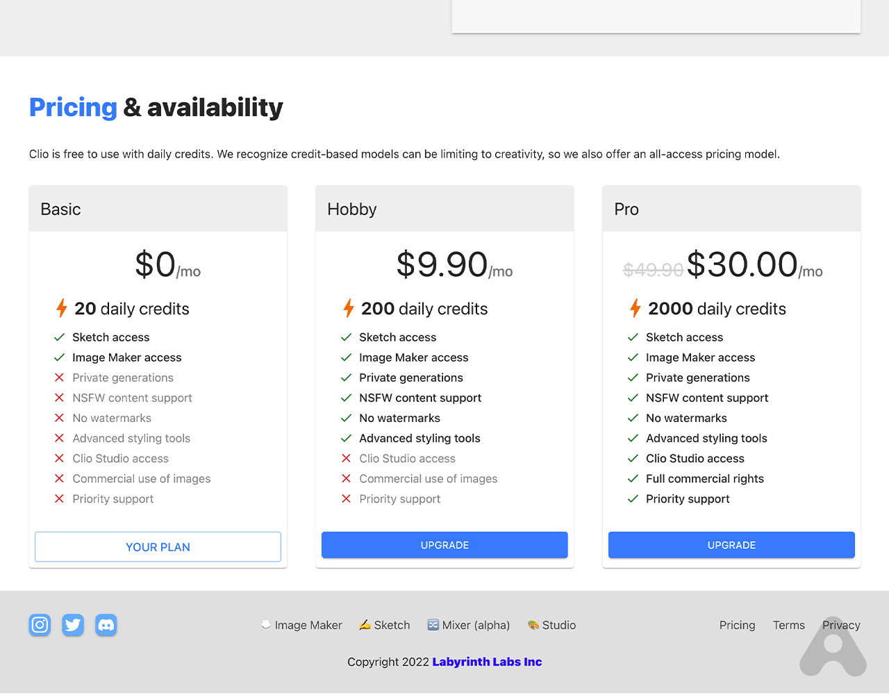Image resolution: width=889 pixels, height=694 pixels.
Task: Click the Hobby plan lightning bolt icon
Action: click(x=348, y=308)
